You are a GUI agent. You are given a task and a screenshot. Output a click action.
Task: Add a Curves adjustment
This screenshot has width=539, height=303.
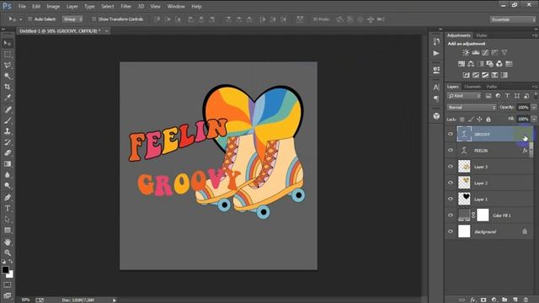[x=485, y=52]
